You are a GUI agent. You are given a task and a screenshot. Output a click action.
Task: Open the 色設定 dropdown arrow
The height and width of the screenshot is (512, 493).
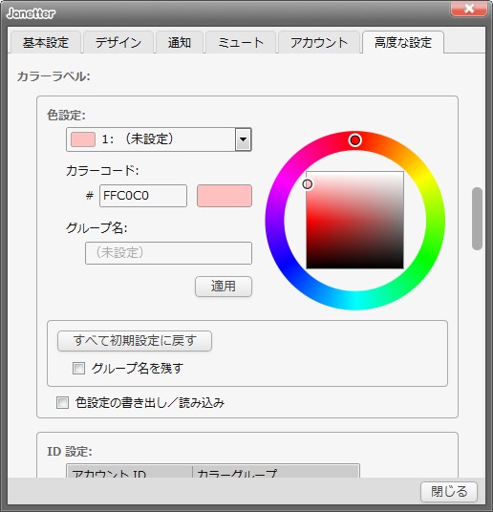point(243,139)
